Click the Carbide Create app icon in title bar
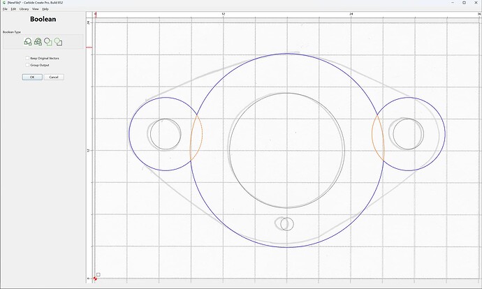The image size is (482, 289). click(4, 3)
